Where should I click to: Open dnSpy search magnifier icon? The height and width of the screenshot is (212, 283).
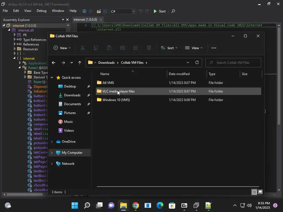tap(173, 11)
